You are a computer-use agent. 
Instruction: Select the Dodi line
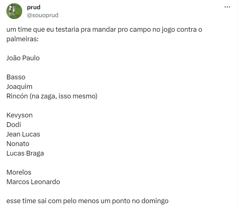[14, 125]
